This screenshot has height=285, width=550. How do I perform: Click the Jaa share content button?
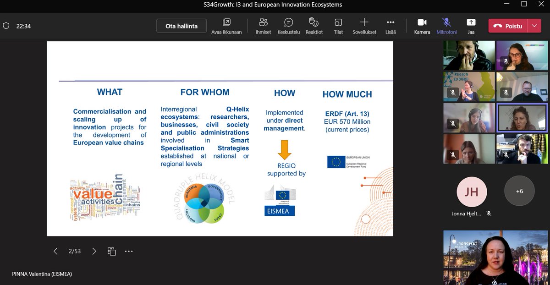point(471,26)
